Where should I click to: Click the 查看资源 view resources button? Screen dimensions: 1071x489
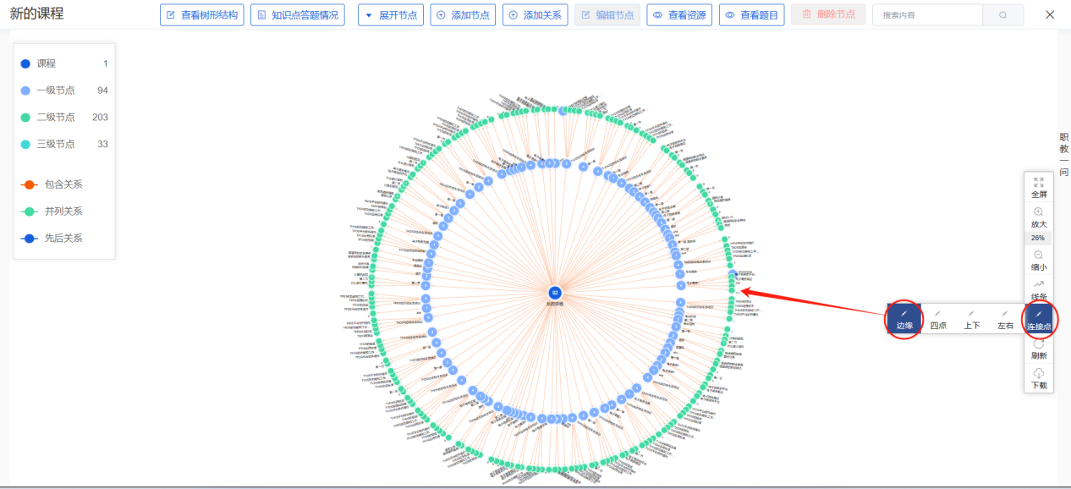point(679,15)
